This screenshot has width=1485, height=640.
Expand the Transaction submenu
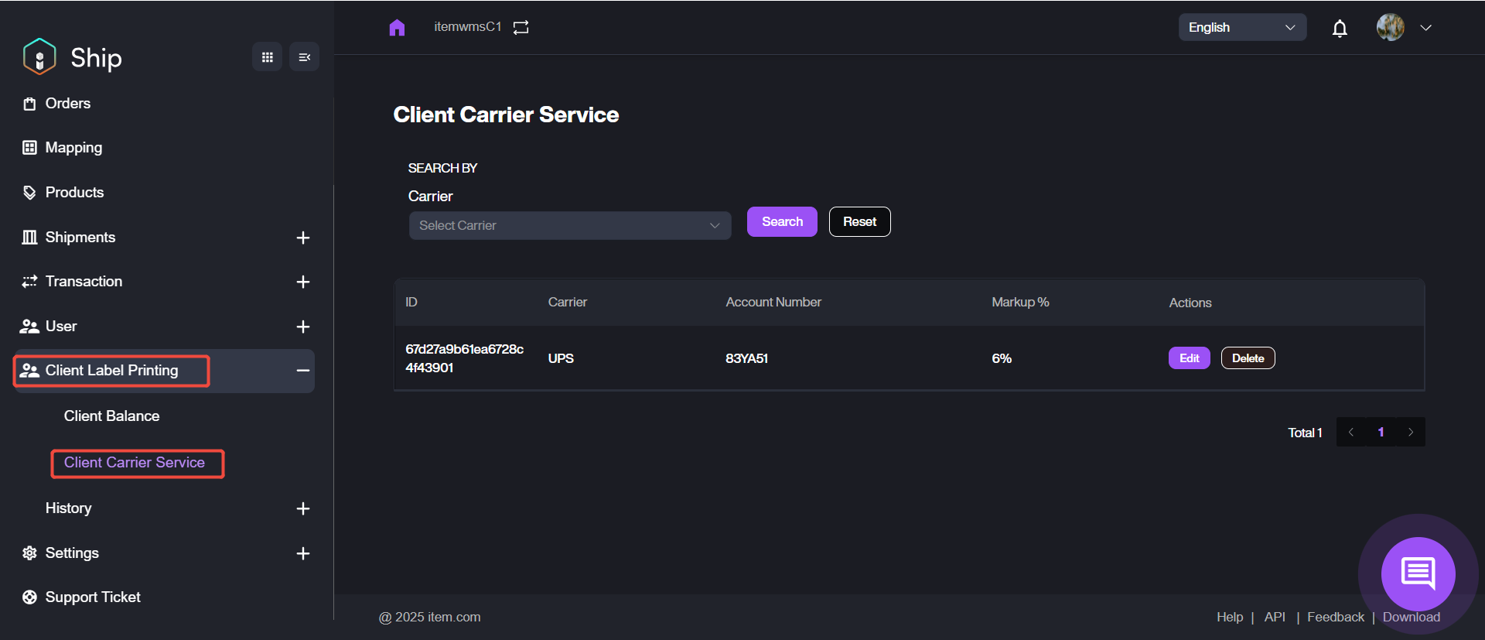tap(302, 282)
